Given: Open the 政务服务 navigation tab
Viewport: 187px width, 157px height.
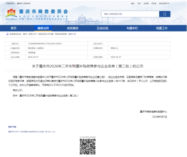Looking at the screenshot, I should tap(73, 28).
